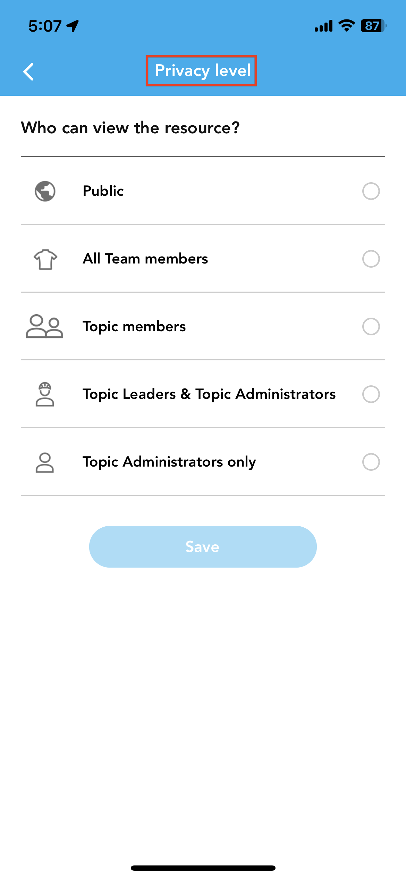Tap the helmet-person Topic Leaders icon
Viewport: 406px width, 879px height.
point(45,394)
